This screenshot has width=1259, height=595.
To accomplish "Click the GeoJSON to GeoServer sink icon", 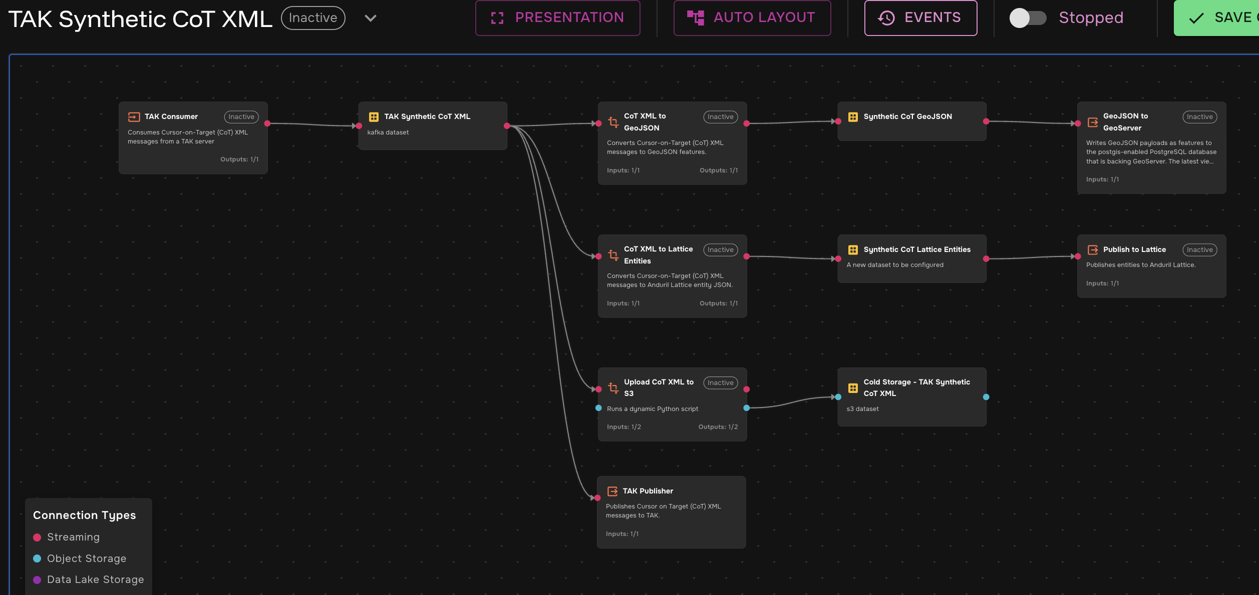I will 1092,122.
